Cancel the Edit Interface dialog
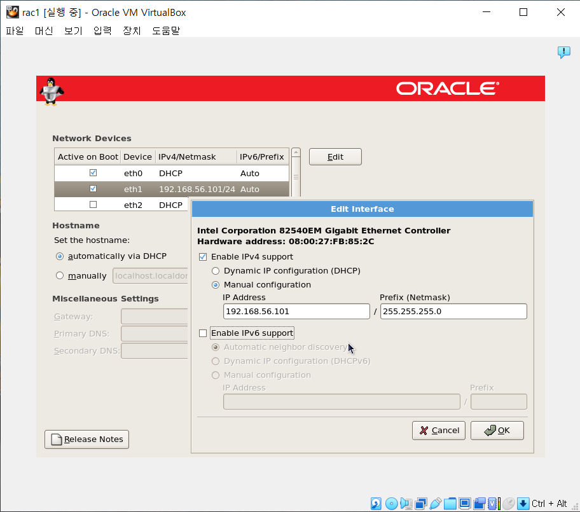580x512 pixels. click(439, 430)
